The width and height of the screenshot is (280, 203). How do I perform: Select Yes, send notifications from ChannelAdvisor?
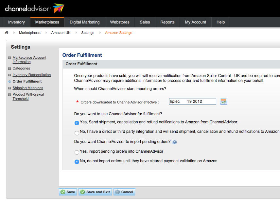pos(77,123)
